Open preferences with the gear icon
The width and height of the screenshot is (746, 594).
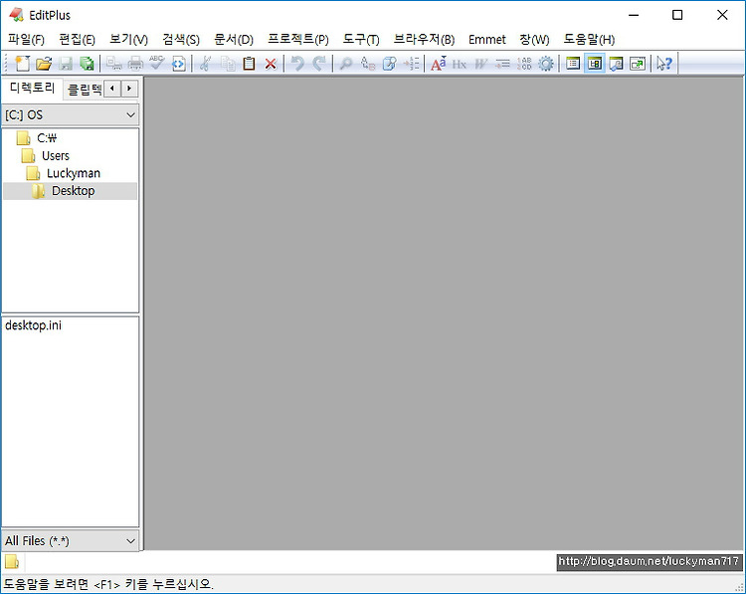tap(546, 64)
